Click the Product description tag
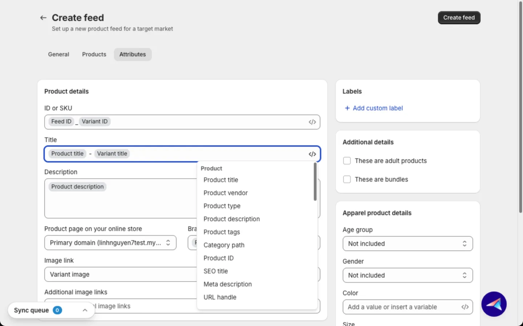Screen dimensions: 523x326 [77, 187]
